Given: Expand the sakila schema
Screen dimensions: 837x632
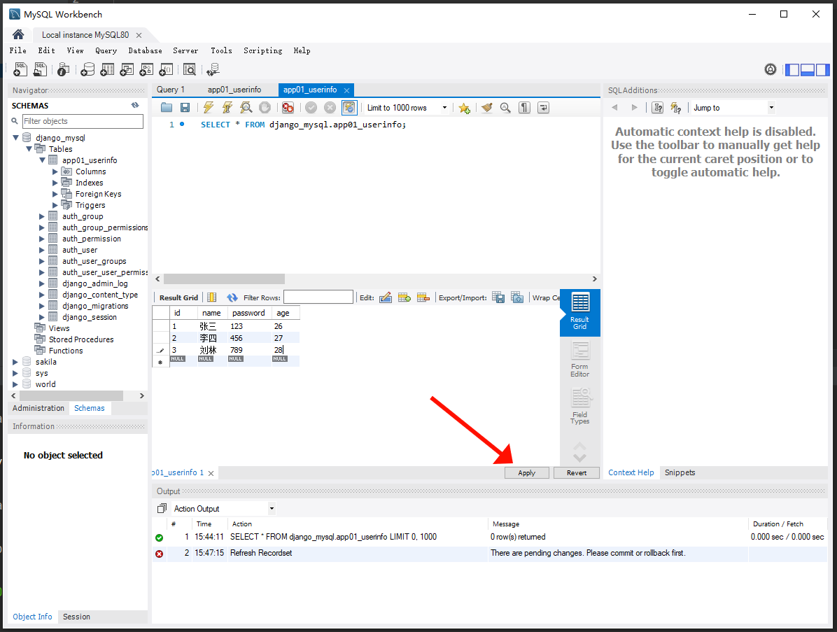Looking at the screenshot, I should (15, 362).
